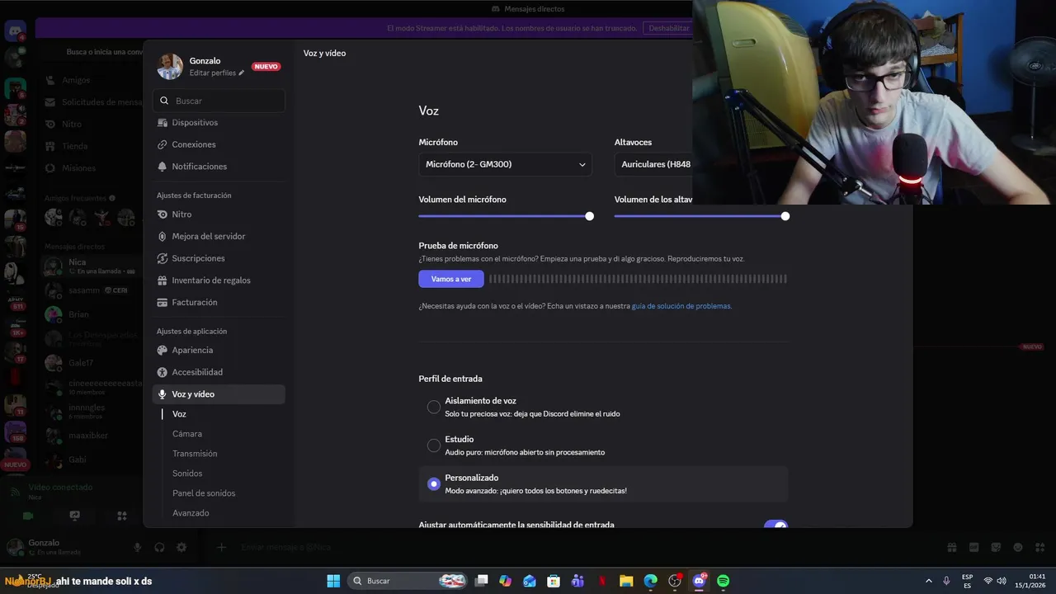Show hidden system tray icons
Image resolution: width=1056 pixels, height=594 pixels.
point(928,581)
